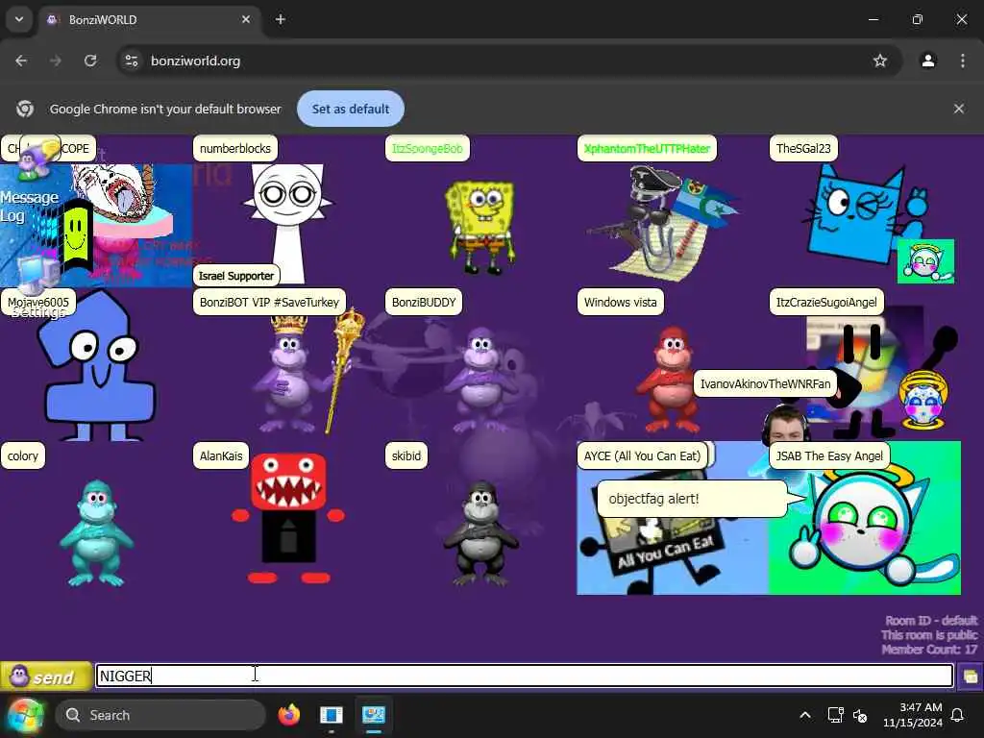Screen dimensions: 984x738
Task: Bookmark this page with the star
Action: tap(880, 61)
